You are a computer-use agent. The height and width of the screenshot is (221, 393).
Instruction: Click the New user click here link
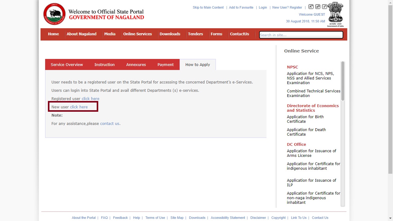click(x=79, y=107)
